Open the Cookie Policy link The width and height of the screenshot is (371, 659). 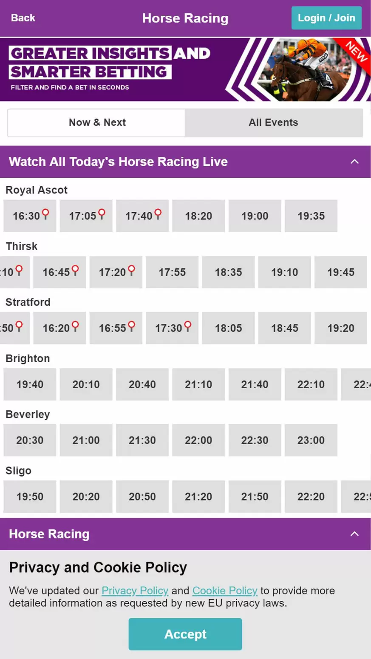(x=225, y=591)
